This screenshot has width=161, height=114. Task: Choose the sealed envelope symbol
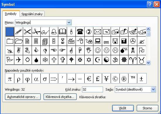(98, 32)
